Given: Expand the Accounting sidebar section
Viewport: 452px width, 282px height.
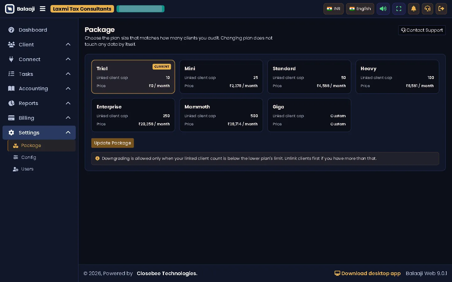Looking at the screenshot, I should pyautogui.click(x=39, y=88).
